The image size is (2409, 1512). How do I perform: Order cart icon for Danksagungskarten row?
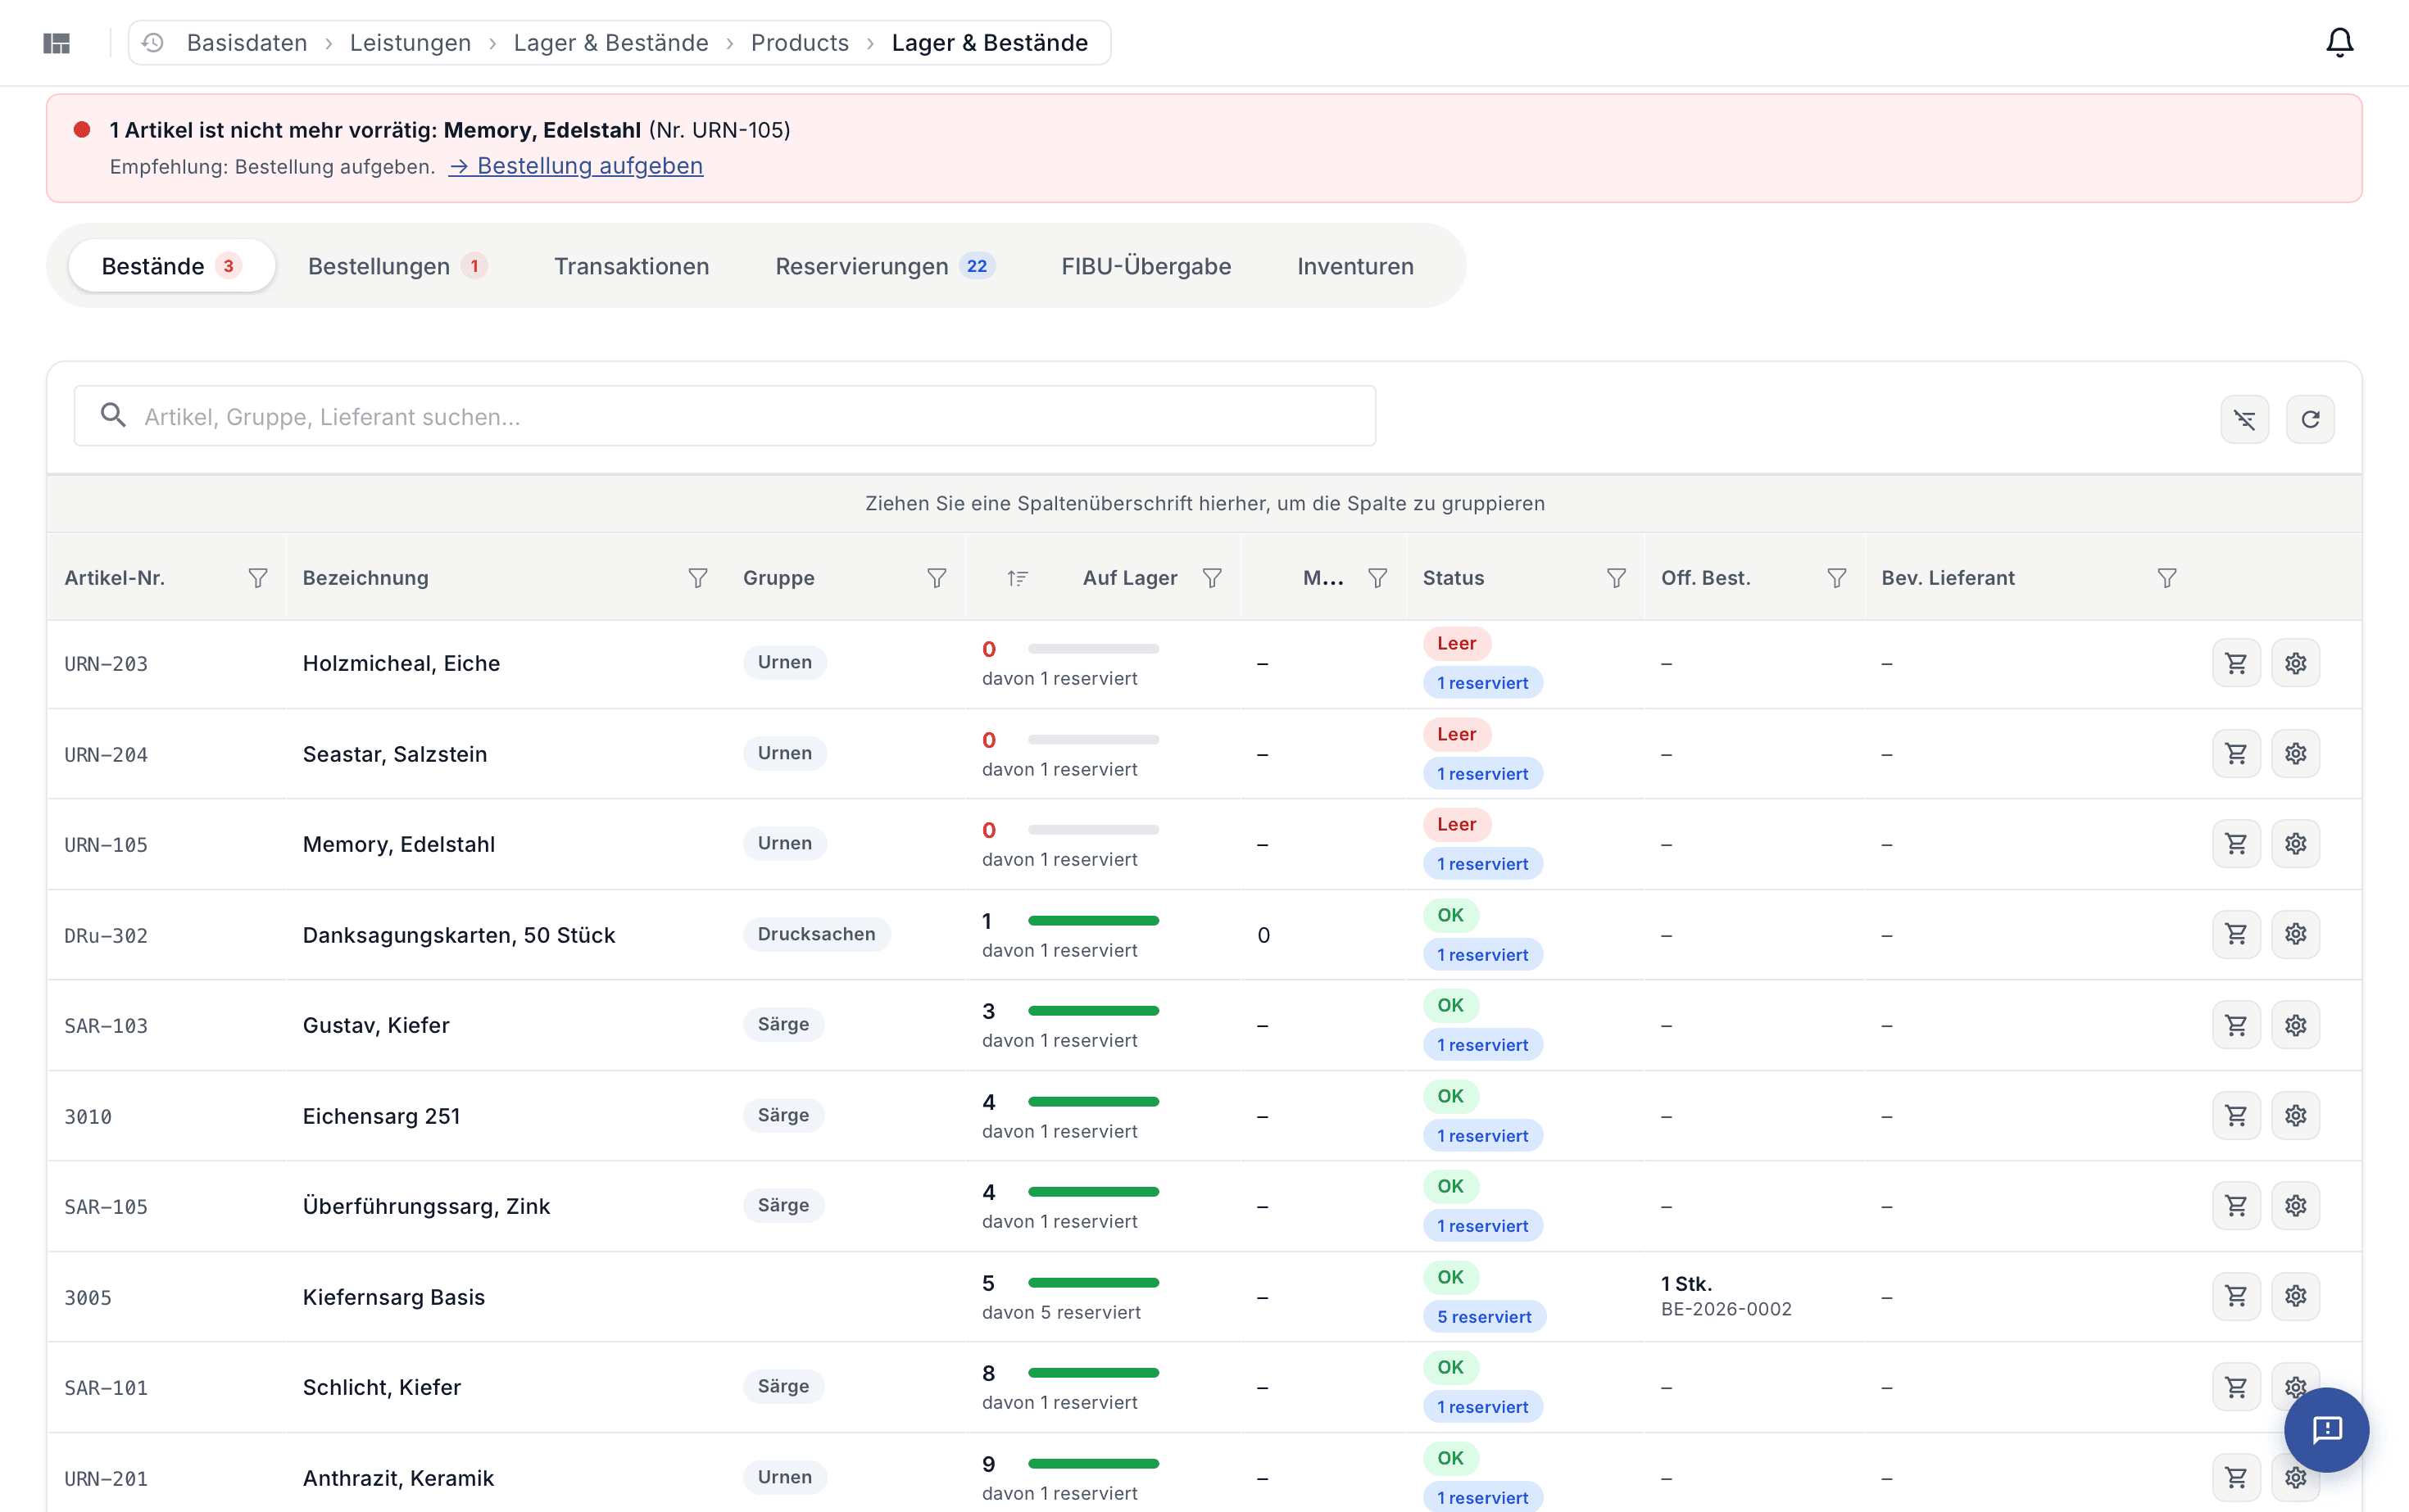pyautogui.click(x=2236, y=934)
